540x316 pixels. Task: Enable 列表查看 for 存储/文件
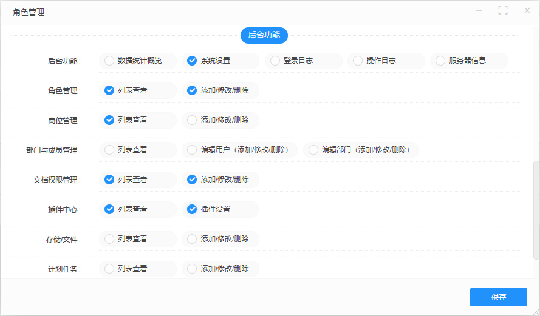tap(109, 239)
